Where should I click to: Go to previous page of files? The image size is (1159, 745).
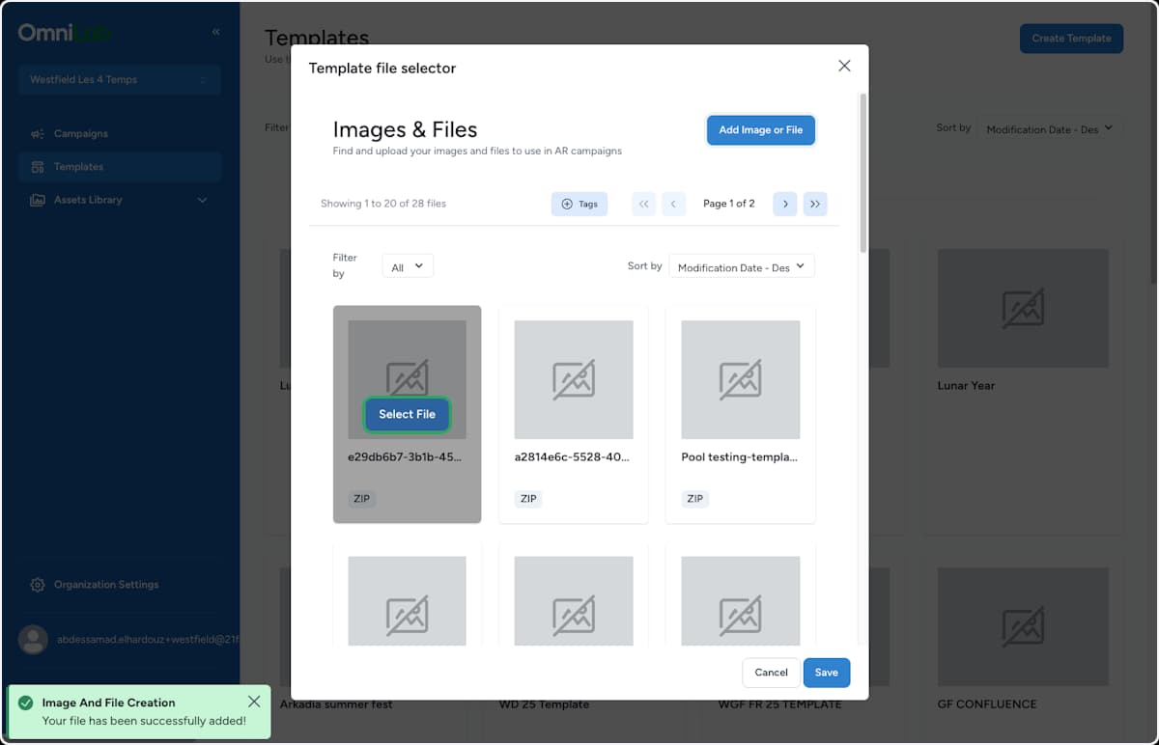point(673,204)
